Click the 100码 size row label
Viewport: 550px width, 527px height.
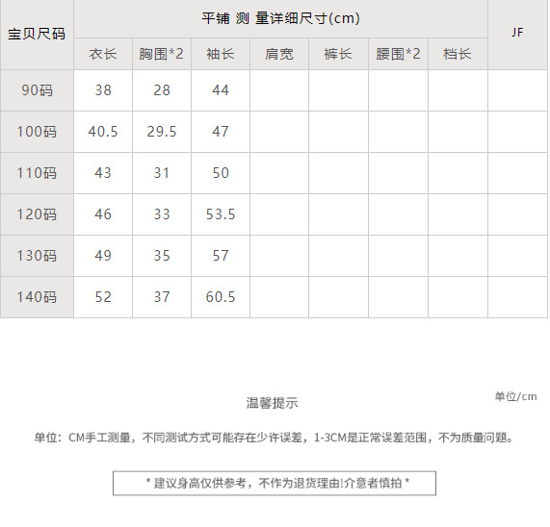click(x=37, y=132)
